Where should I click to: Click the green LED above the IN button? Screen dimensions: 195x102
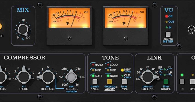pyautogui.click(x=182, y=75)
